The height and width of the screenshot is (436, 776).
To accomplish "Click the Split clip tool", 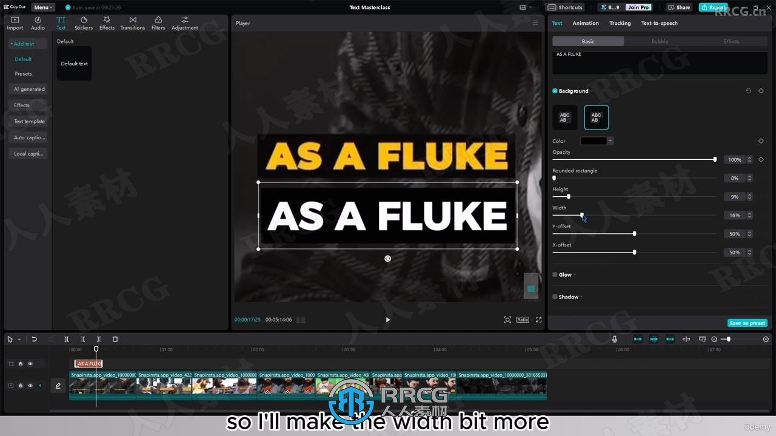I will [x=67, y=339].
